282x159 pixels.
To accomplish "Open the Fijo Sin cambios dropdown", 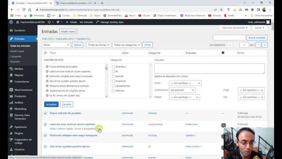I will 251,97.
